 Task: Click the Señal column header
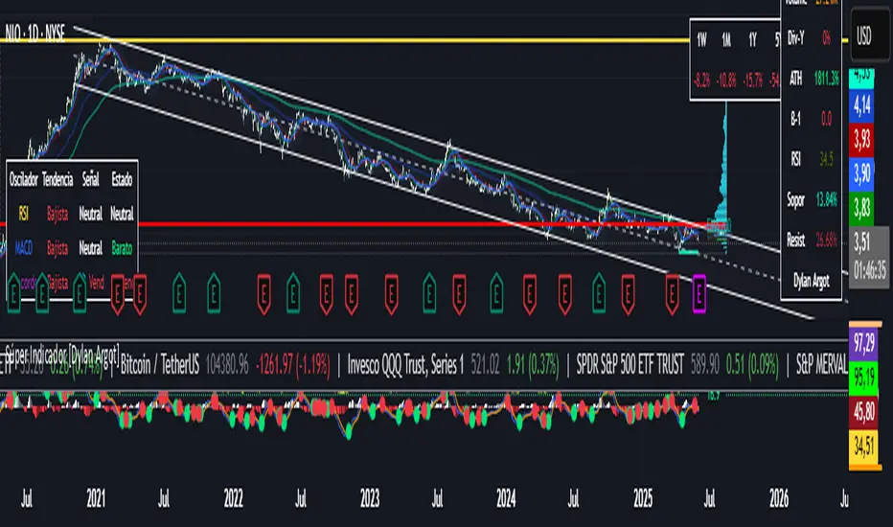pos(91,180)
